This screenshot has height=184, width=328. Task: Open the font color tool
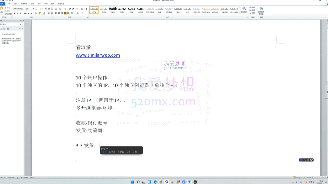click(44, 13)
